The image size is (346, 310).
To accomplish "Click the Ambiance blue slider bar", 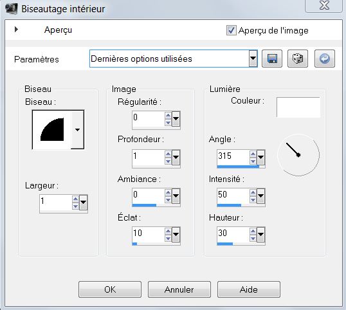I will (x=144, y=205).
